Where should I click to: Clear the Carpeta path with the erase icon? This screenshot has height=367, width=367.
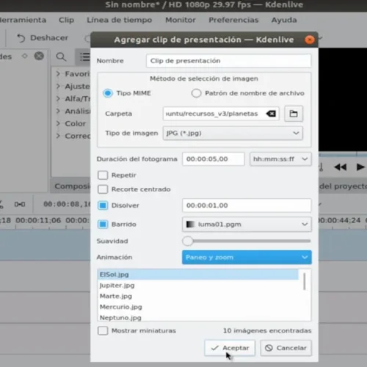(271, 114)
